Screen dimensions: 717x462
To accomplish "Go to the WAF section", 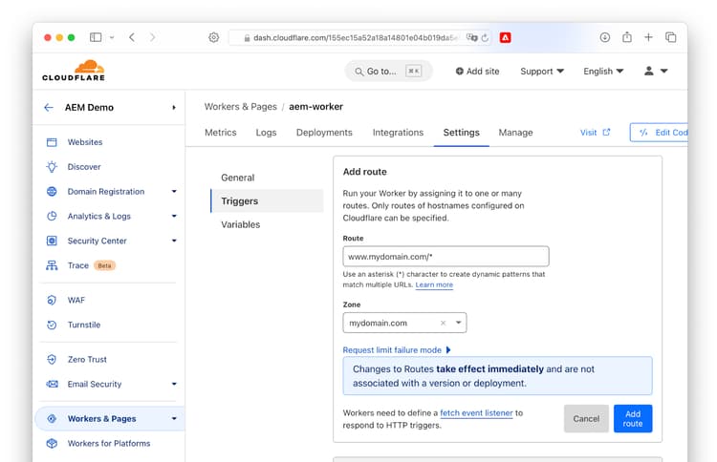I will click(x=76, y=300).
